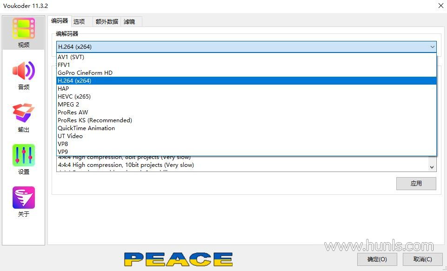Choose UT Video codec
Screen dimensions: 447x271
tap(247, 136)
